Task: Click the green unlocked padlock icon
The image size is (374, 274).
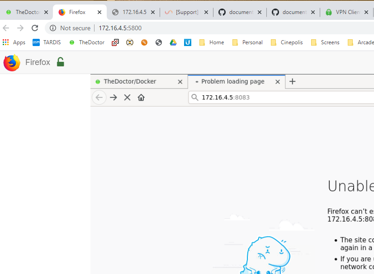Action: tap(61, 62)
